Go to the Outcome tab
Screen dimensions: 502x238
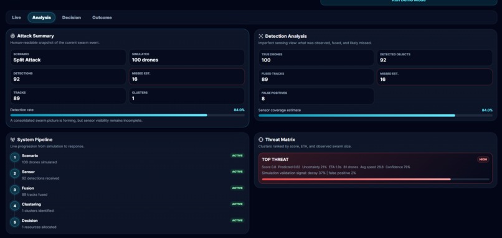(102, 17)
